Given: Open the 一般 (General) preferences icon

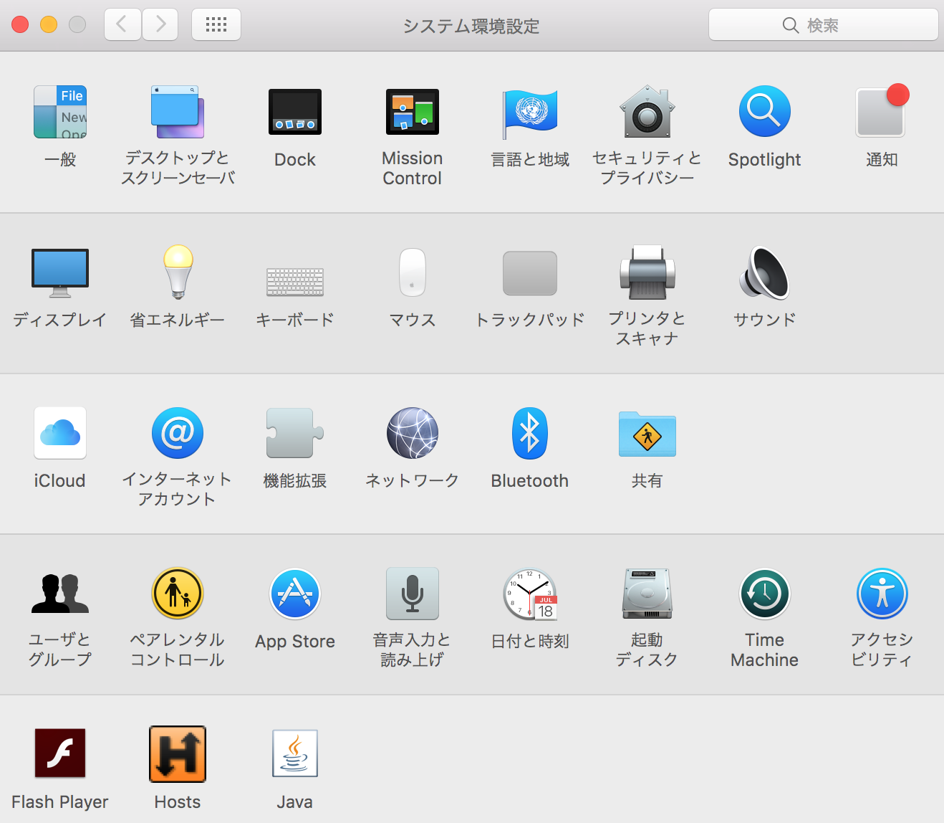Looking at the screenshot, I should coord(60,112).
